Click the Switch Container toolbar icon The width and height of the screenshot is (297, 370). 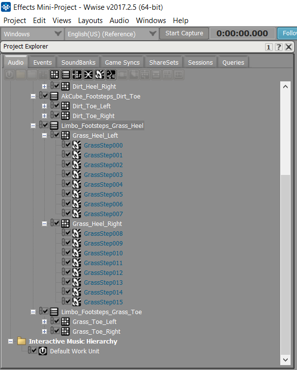click(77, 75)
